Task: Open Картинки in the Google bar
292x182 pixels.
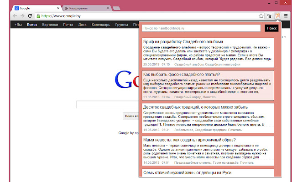Action: [50, 25]
